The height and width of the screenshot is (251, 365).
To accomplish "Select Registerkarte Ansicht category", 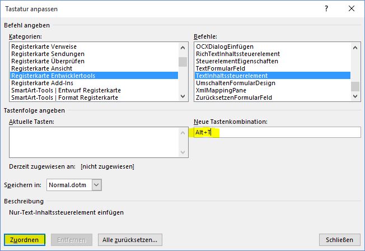I will 41,68.
